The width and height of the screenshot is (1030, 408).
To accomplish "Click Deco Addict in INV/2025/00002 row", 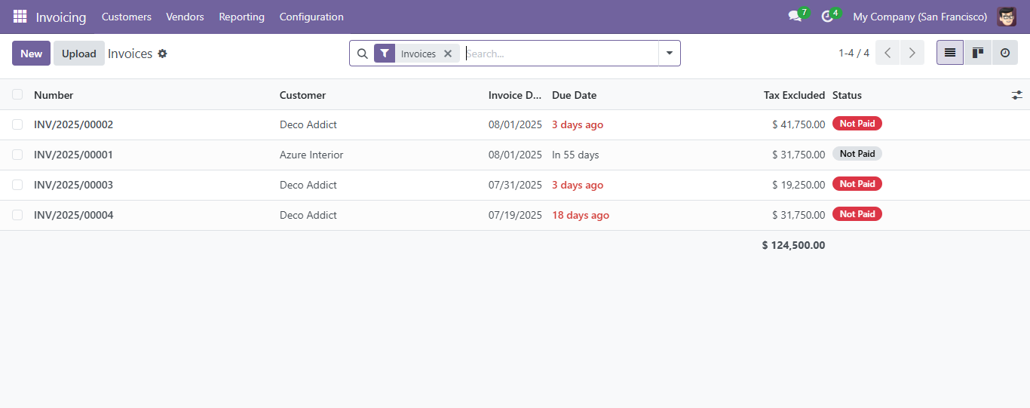I will (x=308, y=124).
